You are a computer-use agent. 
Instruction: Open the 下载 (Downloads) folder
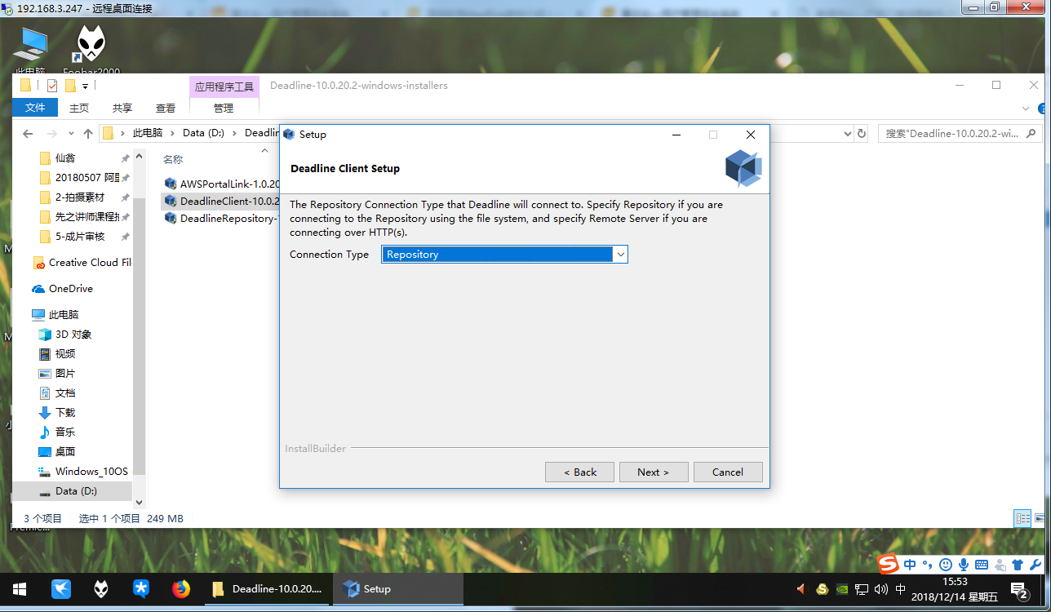pos(65,412)
